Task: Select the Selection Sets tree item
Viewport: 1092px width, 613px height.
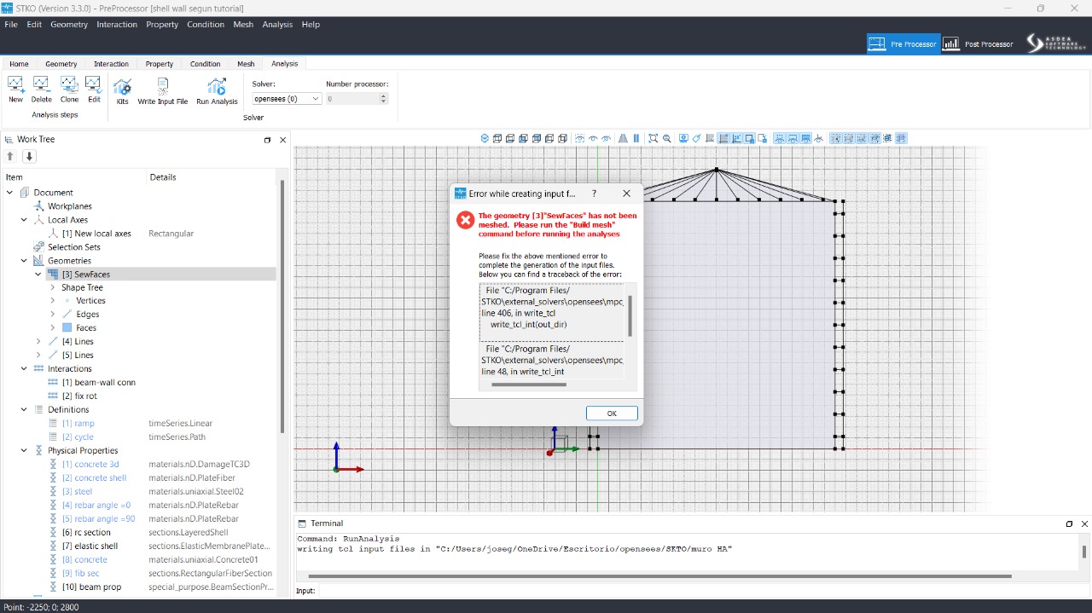Action: tap(73, 247)
